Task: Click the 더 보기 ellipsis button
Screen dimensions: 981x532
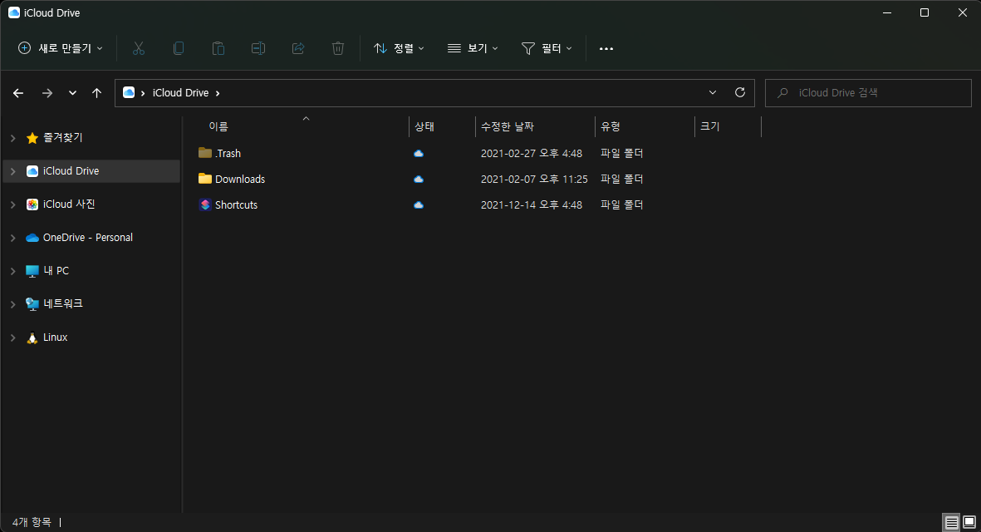Action: coord(606,48)
